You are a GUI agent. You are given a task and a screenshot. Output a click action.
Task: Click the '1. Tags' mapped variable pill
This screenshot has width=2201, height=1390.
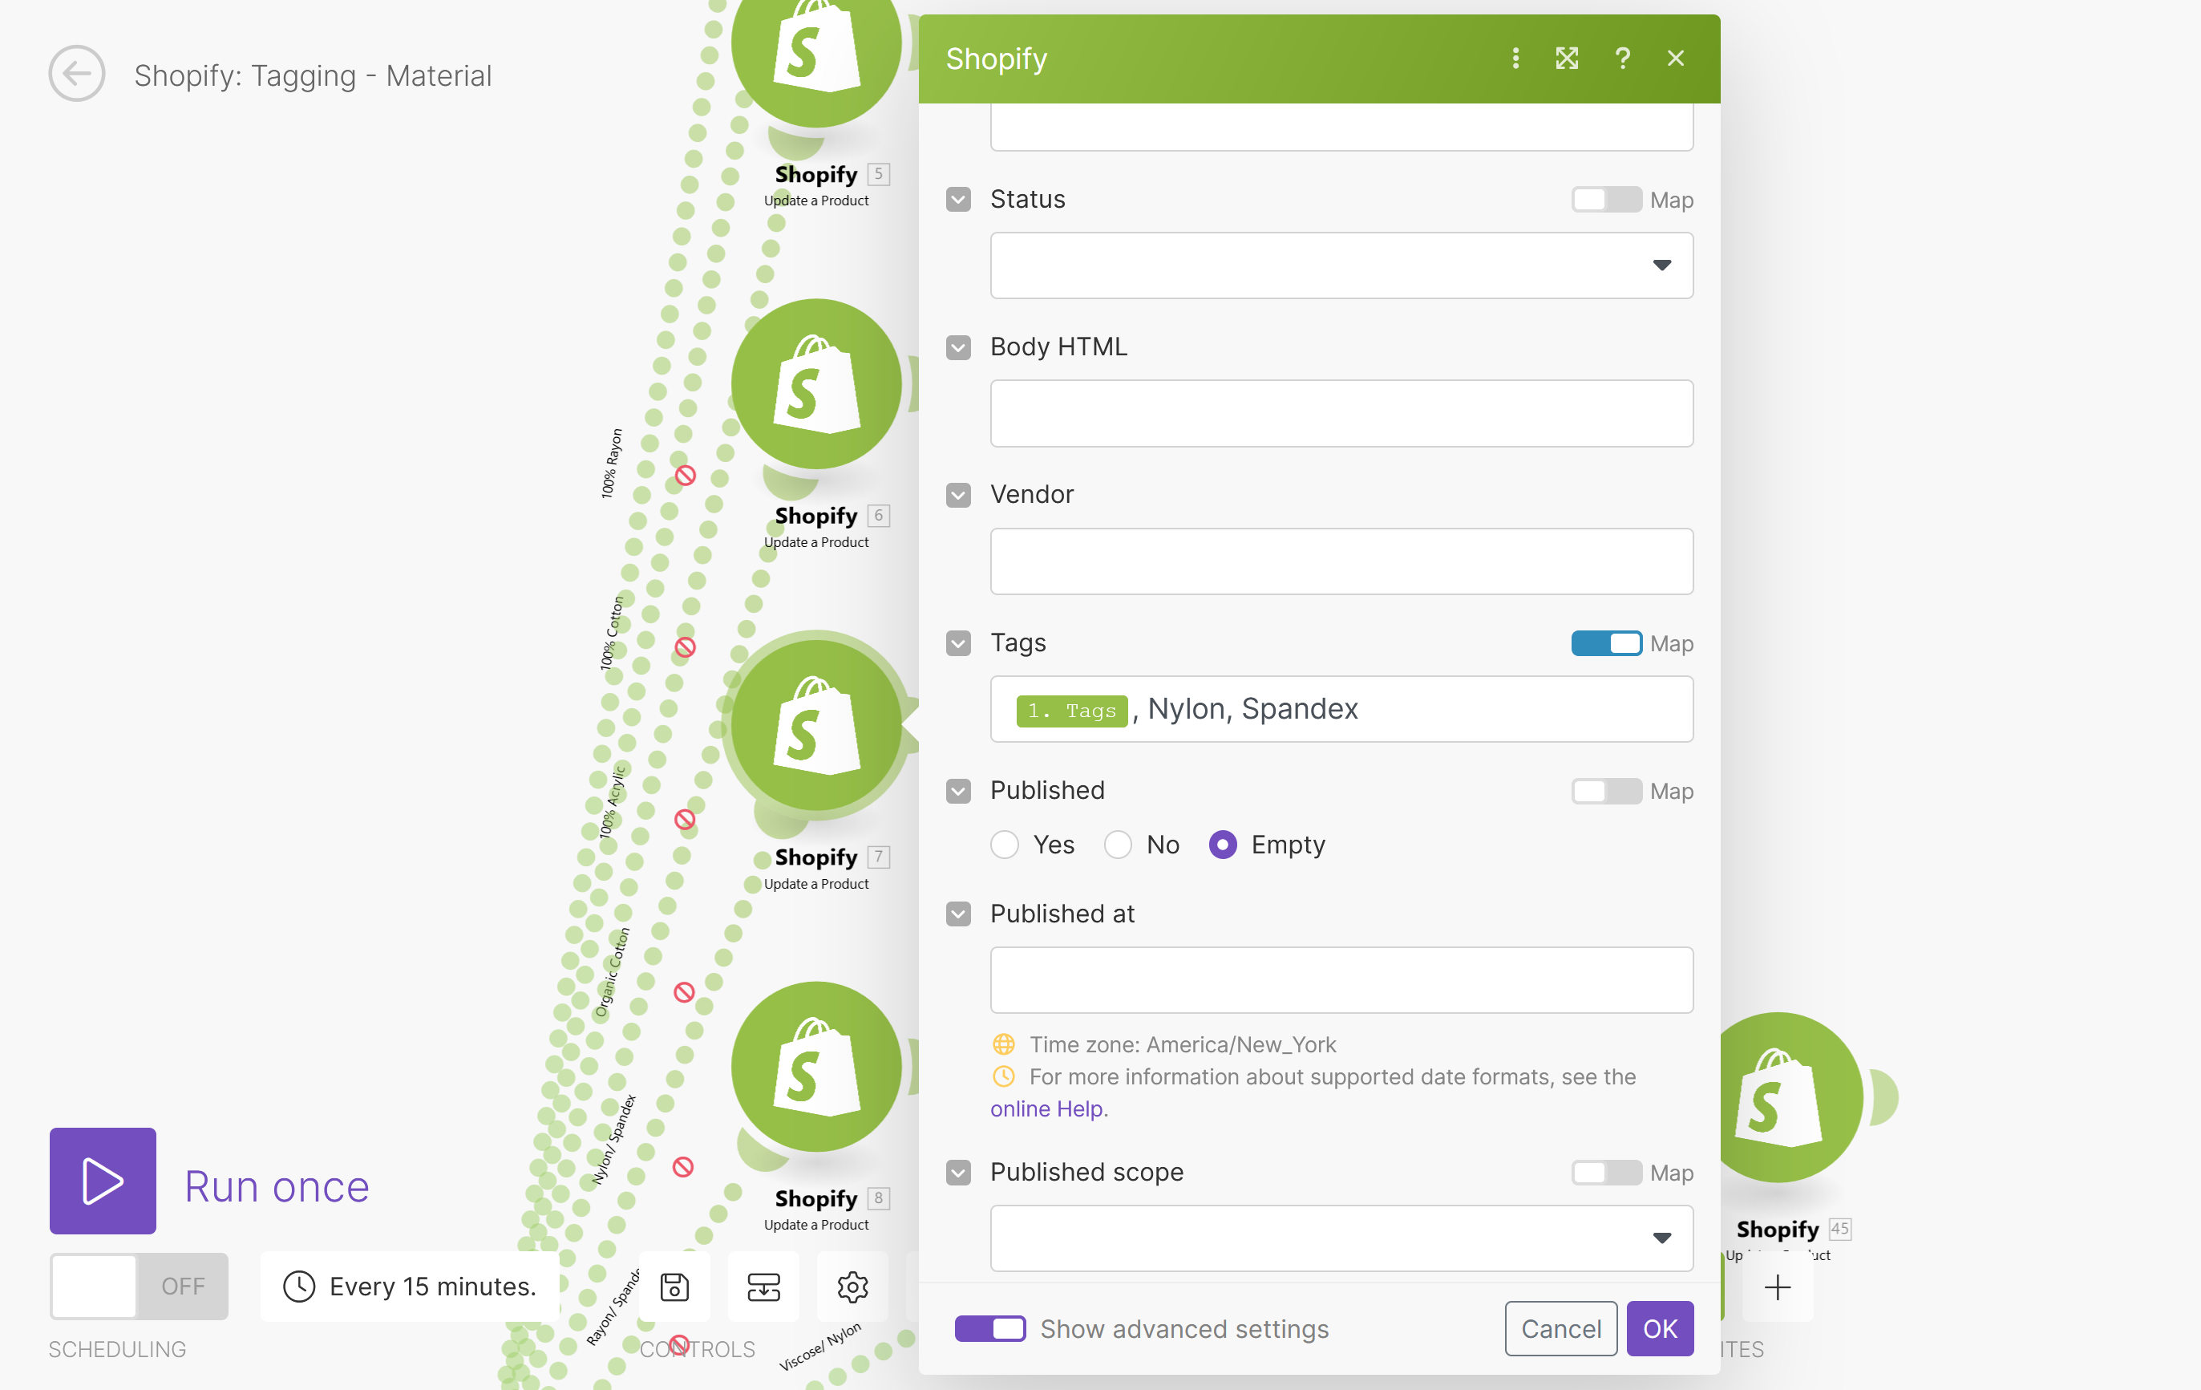click(x=1071, y=711)
